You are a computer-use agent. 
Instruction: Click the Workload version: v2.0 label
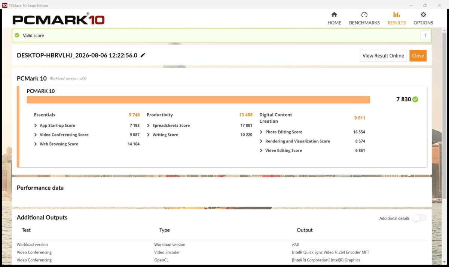pos(68,79)
